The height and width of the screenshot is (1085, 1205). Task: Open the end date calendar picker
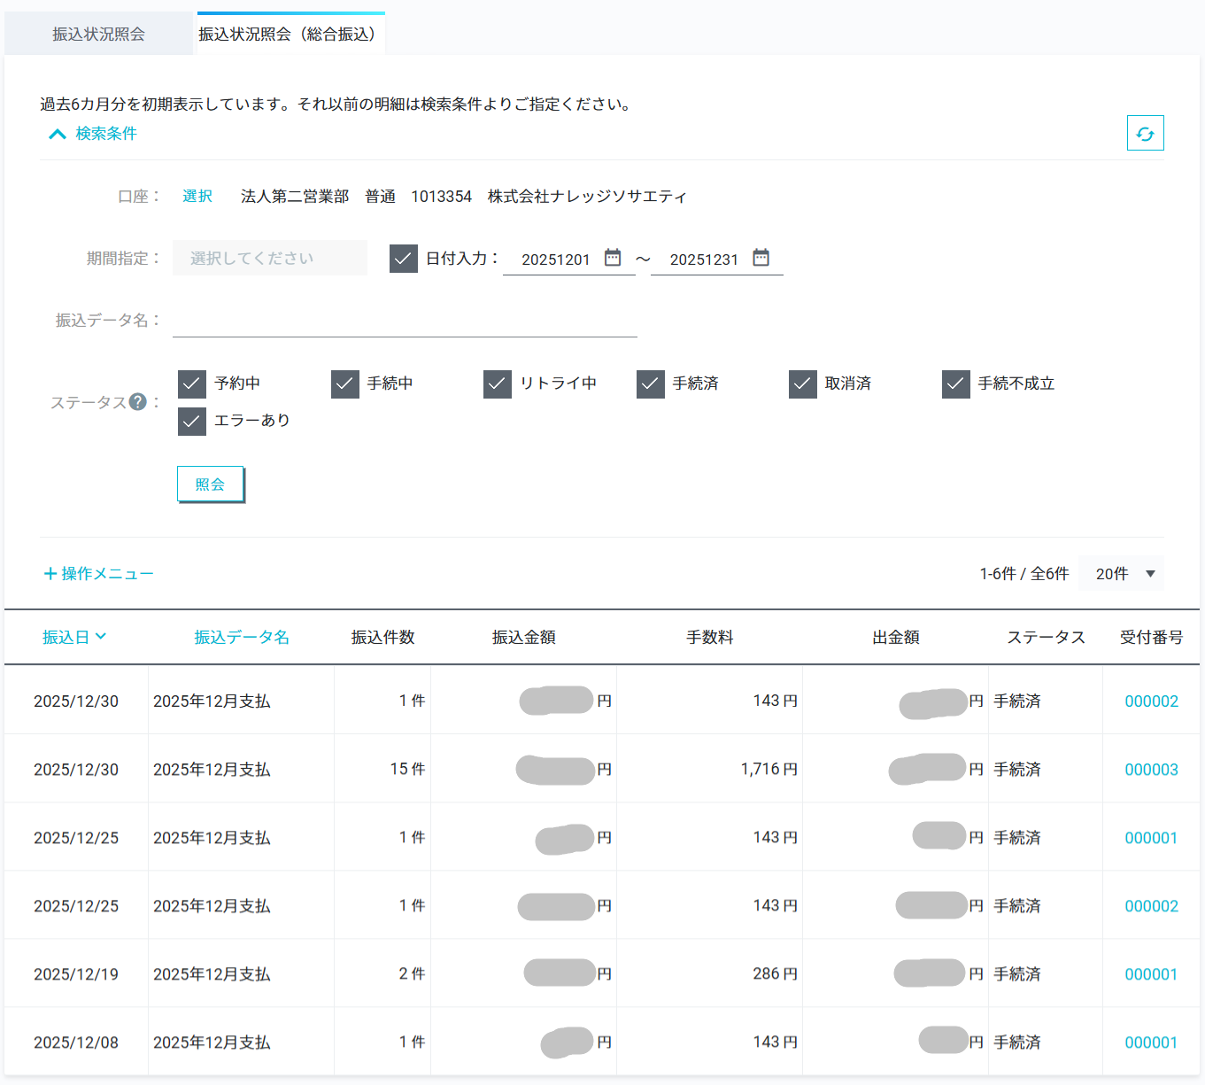[x=761, y=258]
